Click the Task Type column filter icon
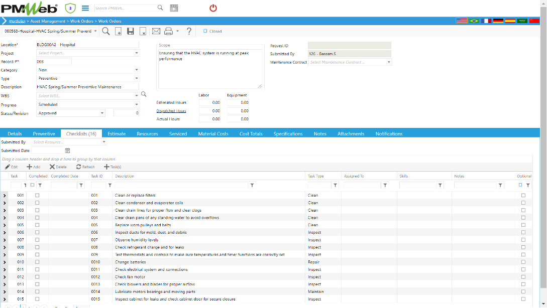 [335, 186]
